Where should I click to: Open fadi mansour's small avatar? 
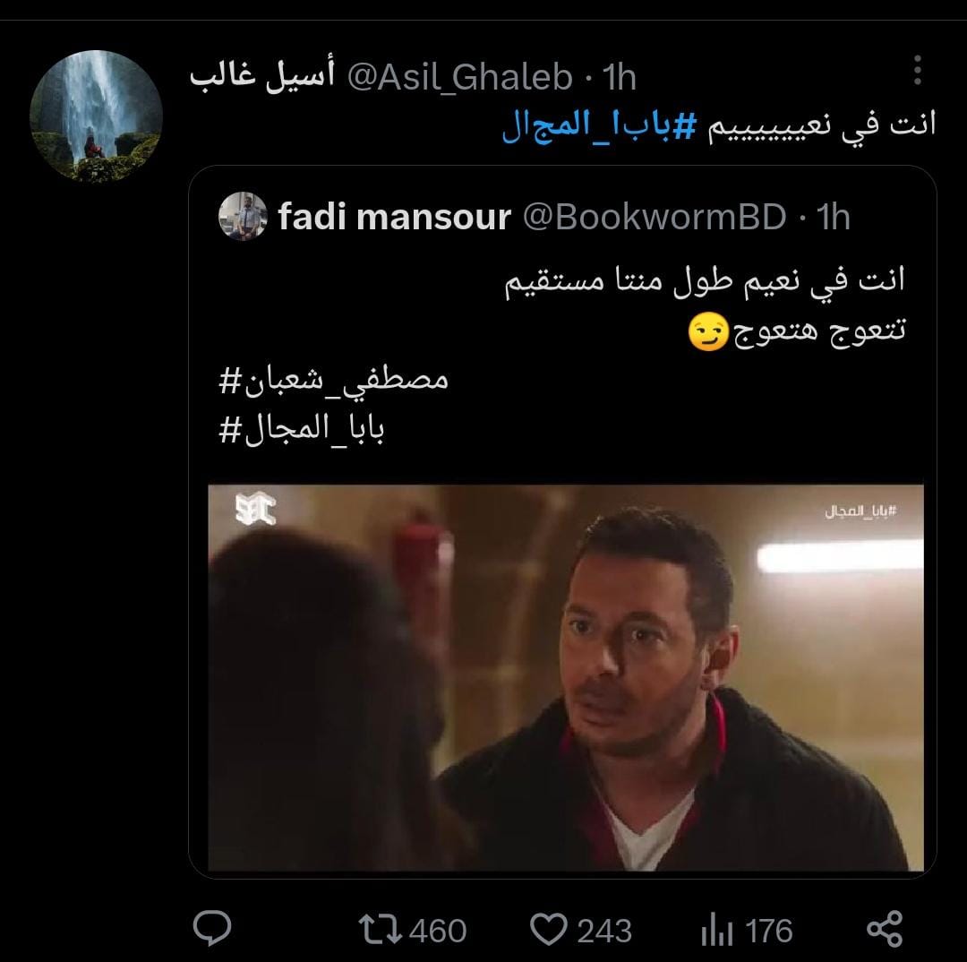coord(243,216)
